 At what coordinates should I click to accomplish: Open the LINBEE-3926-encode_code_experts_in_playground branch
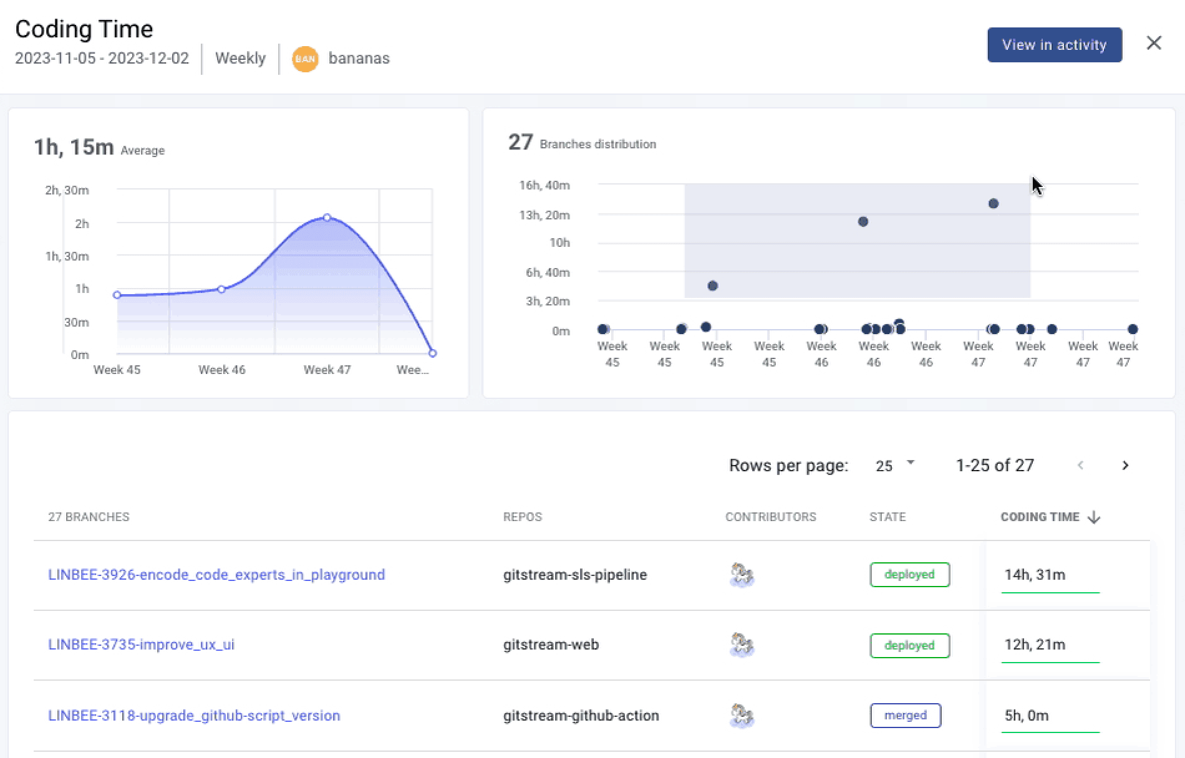coord(216,575)
